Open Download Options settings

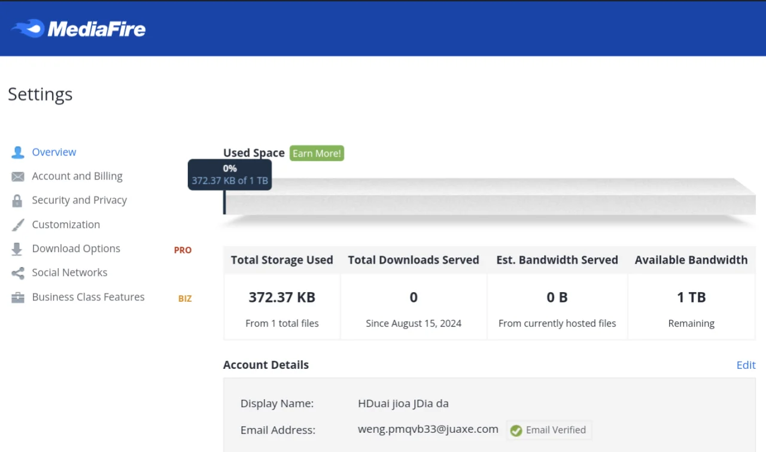(x=76, y=248)
